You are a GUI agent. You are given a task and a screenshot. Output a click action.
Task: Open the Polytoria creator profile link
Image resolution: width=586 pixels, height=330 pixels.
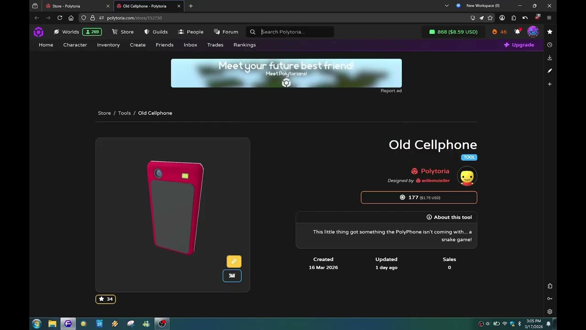pyautogui.click(x=430, y=171)
